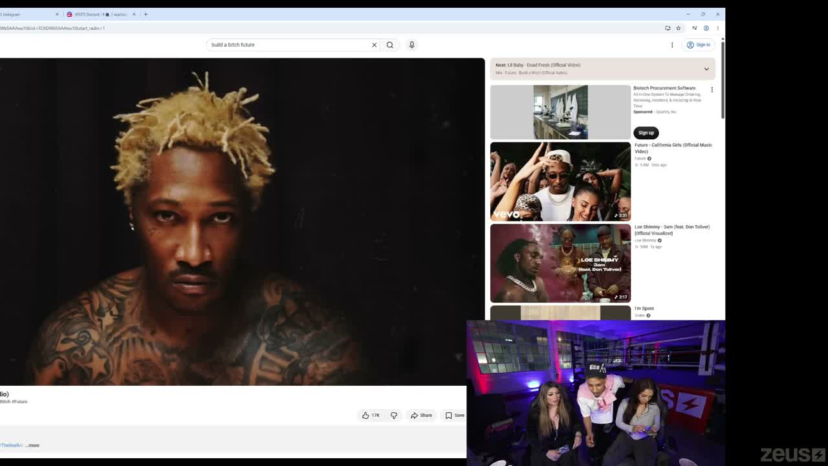Expand the description with ...more
Image resolution: width=828 pixels, height=466 pixels.
click(x=33, y=445)
